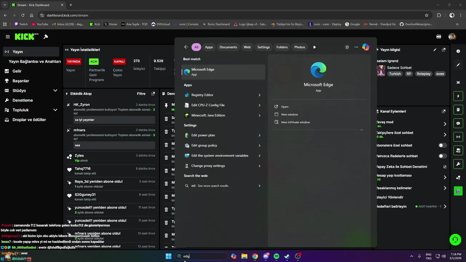
Task: Open Denetleme in the sidebar
Action: (x=31, y=100)
